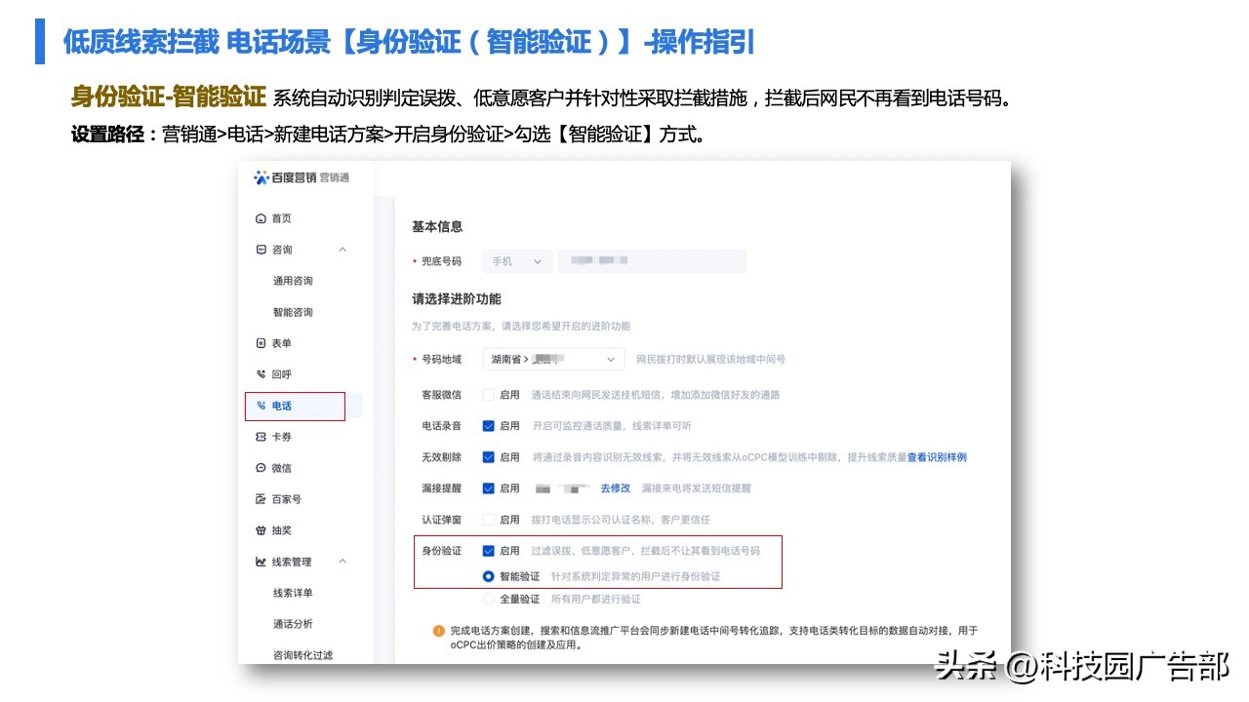Enable the 客服微信 feature checkbox
The height and width of the screenshot is (702, 1249).
tap(489, 395)
